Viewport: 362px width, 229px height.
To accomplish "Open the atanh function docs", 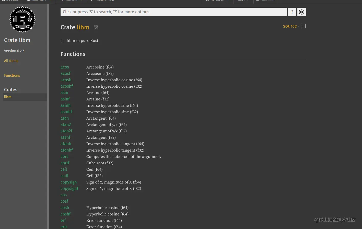I will [66, 144].
